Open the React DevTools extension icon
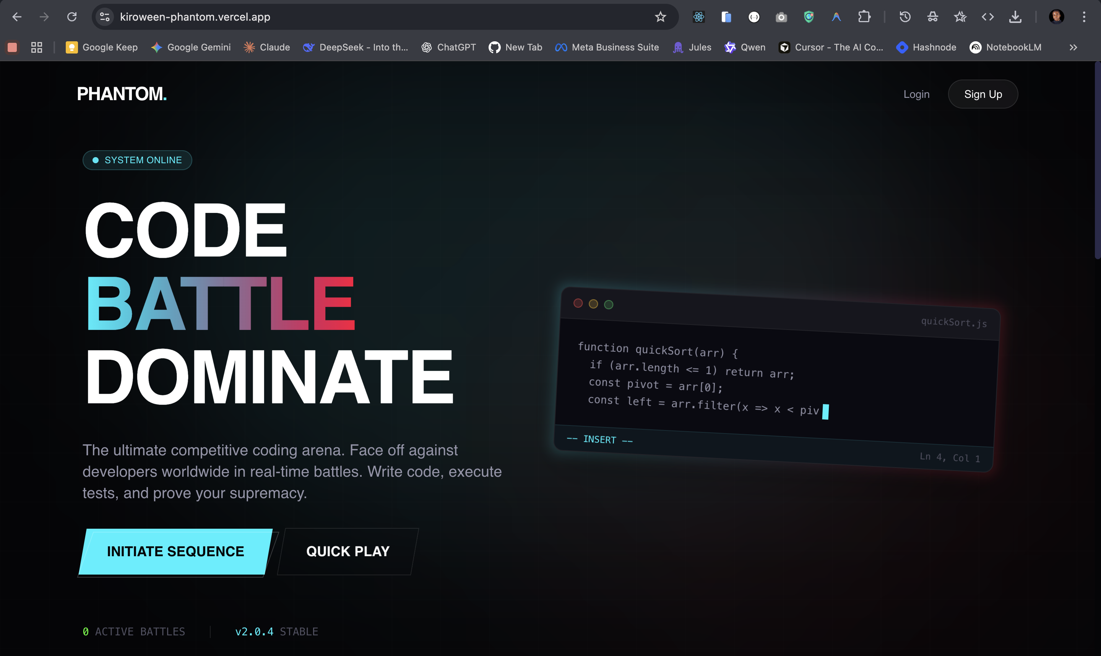The image size is (1101, 656). pos(698,17)
